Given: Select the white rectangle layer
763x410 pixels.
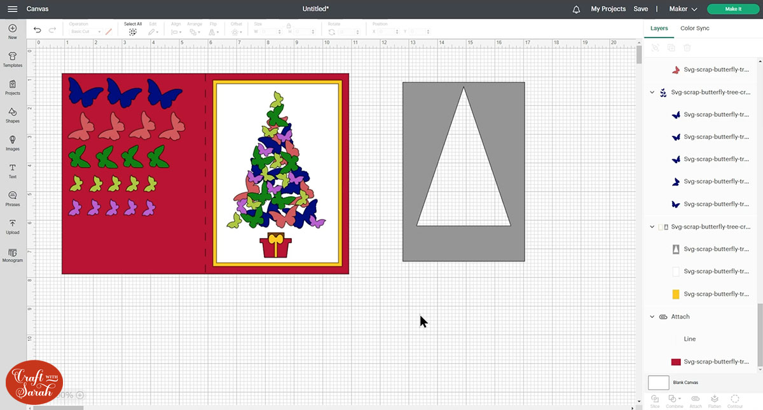Looking at the screenshot, I should pos(703,272).
